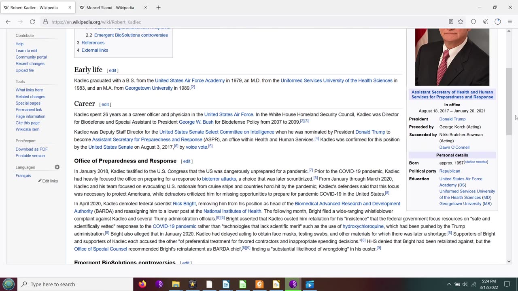Viewport: 518px width, 291px height.
Task: Open What links here tool
Action: [x=29, y=90]
